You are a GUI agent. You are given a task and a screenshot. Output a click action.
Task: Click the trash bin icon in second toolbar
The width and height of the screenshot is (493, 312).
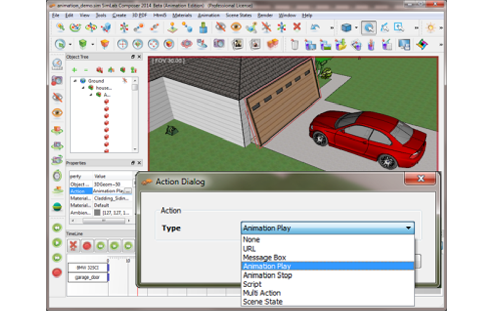point(294,45)
